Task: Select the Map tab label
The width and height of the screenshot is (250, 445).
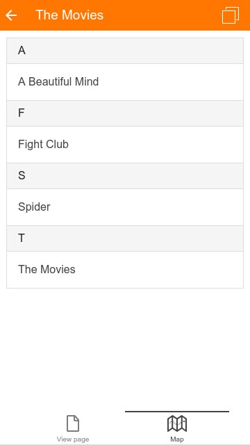Action: point(177,439)
